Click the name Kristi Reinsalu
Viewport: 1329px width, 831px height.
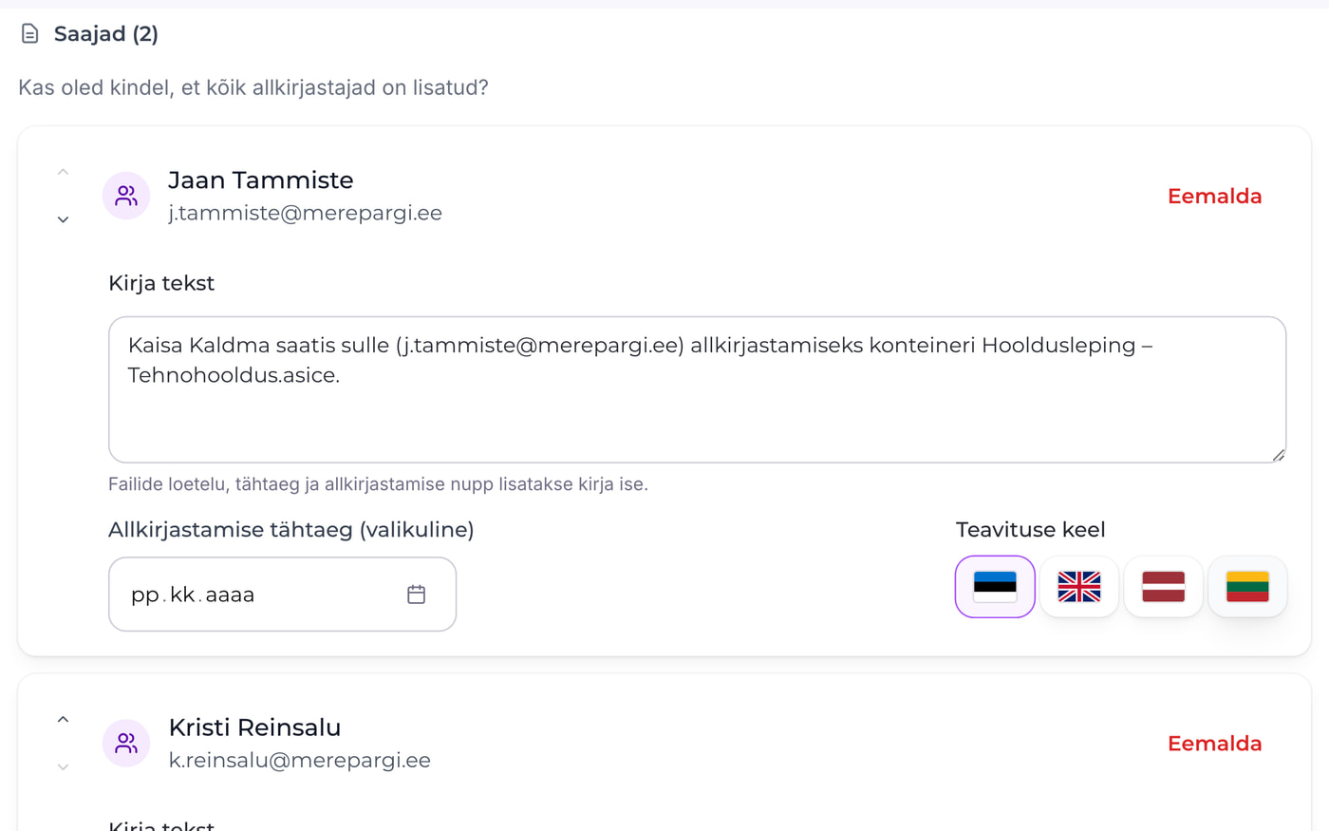[x=254, y=727]
